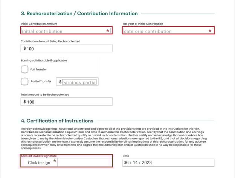Viewport: 235px width, 178px height.
Task: Click the certification acknowledgment paragraph text
Action: 114,138
